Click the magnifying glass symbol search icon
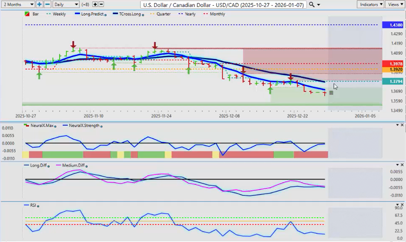This screenshot has height=242, width=406. [x=312, y=4]
